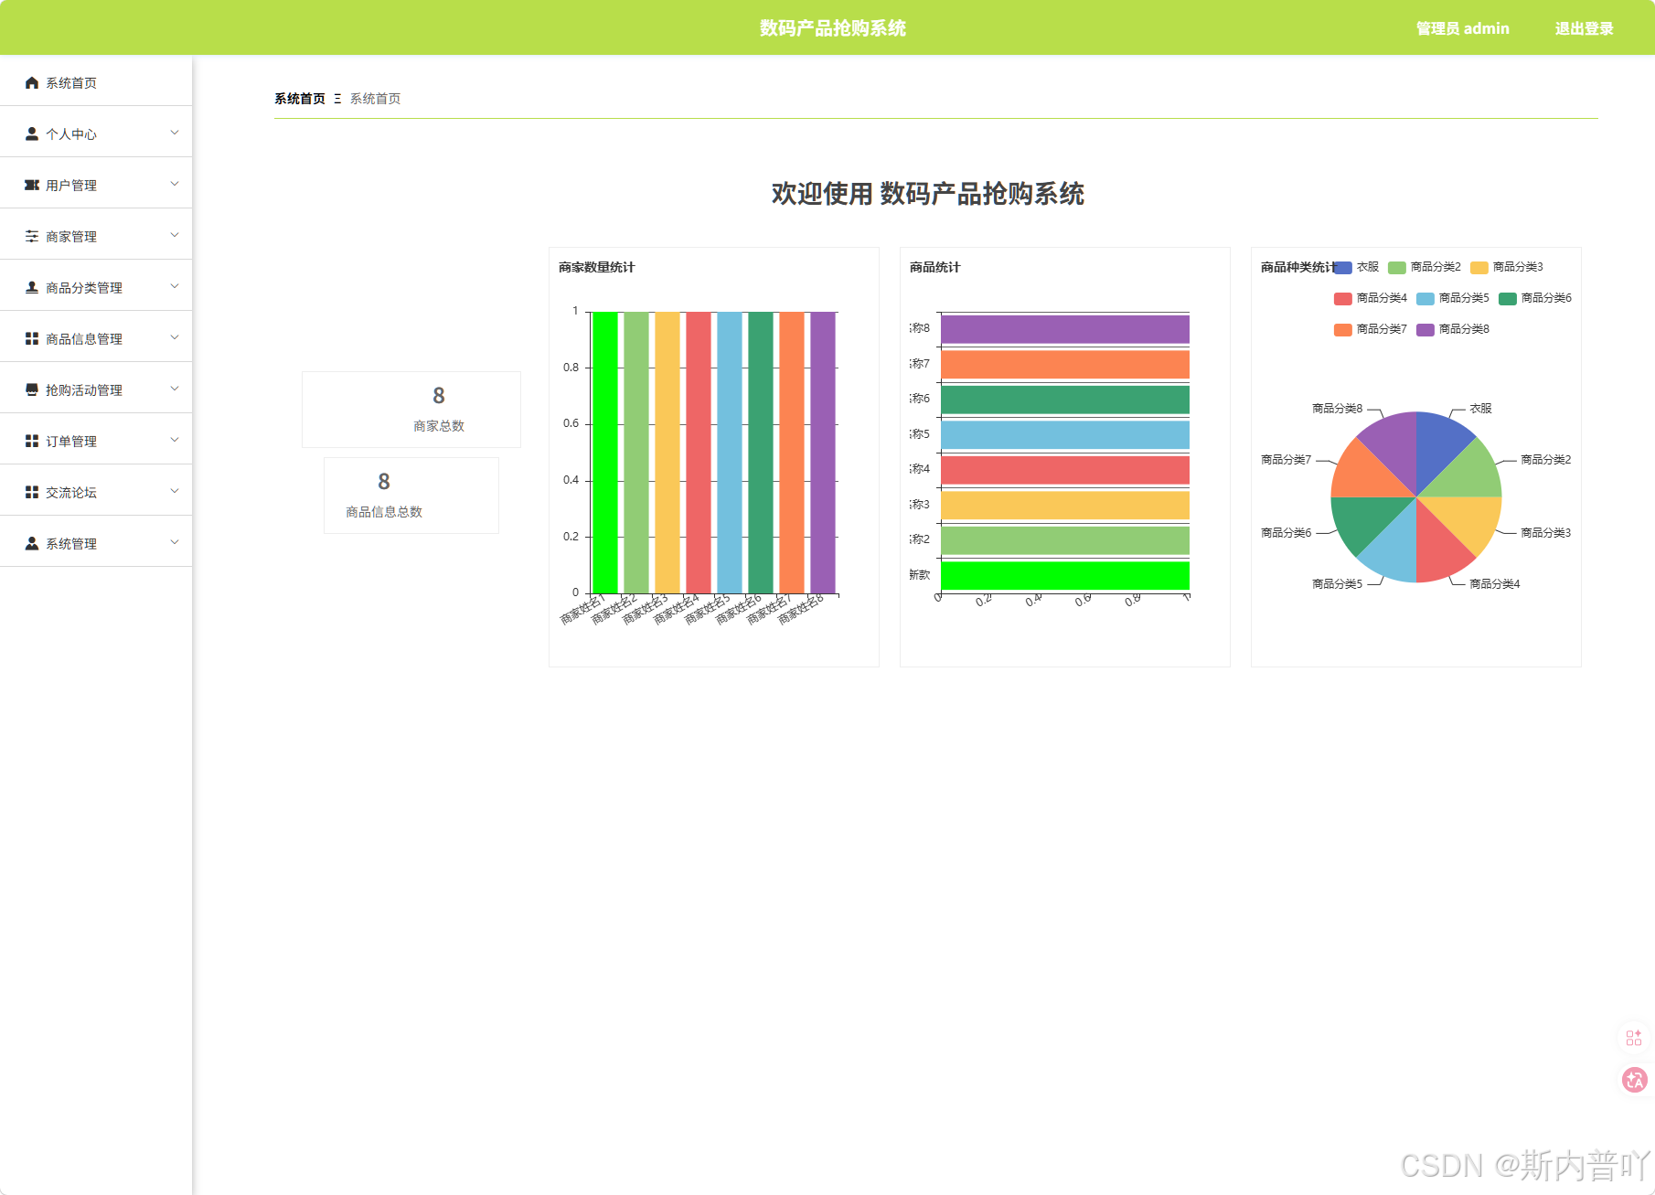Click the gray 系统首页 breadcrumb item

tap(375, 99)
